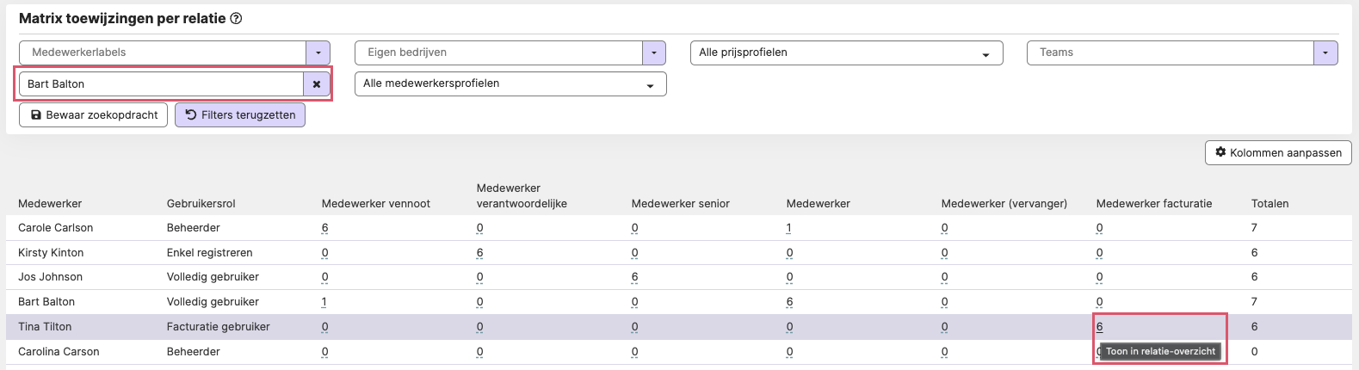The image size is (1359, 370).
Task: Select Carole Carlson's total value 7
Action: [x=1255, y=228]
